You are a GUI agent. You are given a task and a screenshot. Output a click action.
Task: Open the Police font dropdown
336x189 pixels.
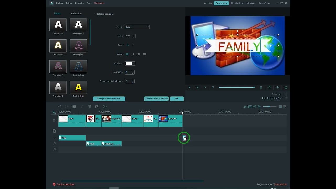[x=137, y=27]
